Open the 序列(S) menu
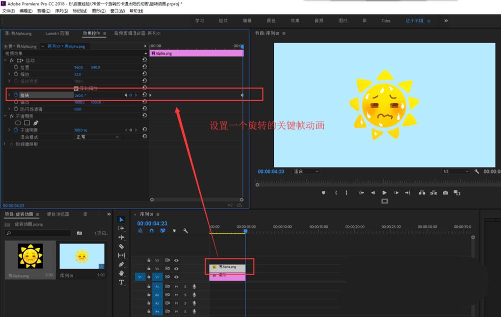 (x=61, y=11)
